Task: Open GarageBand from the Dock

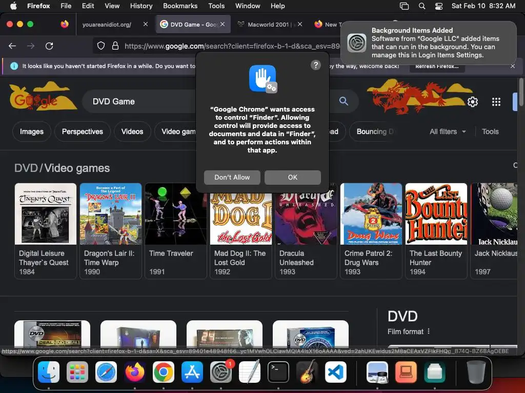Action: pyautogui.click(x=307, y=372)
